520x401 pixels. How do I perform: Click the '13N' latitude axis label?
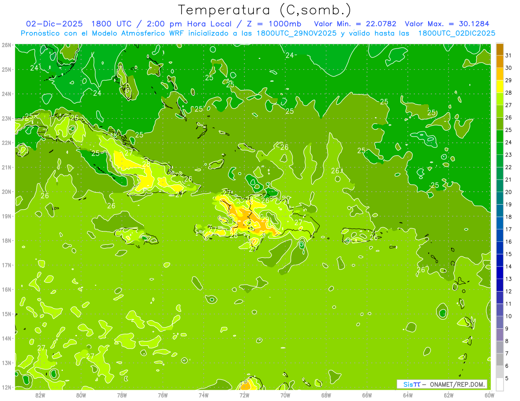(x=6, y=363)
